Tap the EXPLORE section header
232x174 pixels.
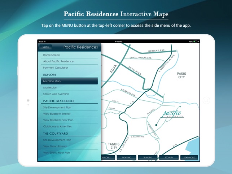(50, 75)
